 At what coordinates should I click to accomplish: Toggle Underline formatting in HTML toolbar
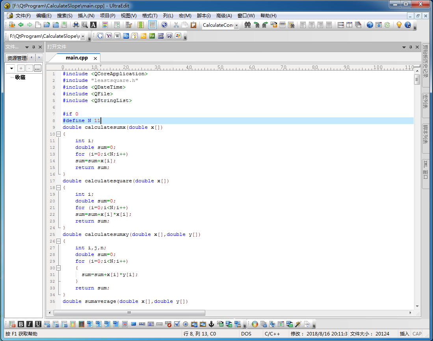click(x=38, y=324)
